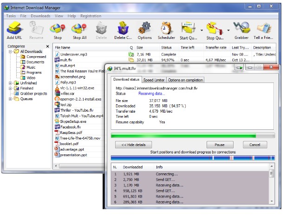Click the Hide details button
Screen dimensions: 286x216
(133, 145)
